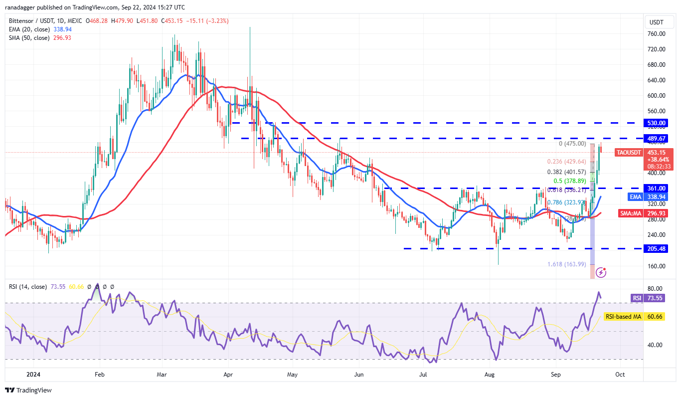Click the 361.00 breakout level label
The height and width of the screenshot is (399, 681).
[656, 188]
